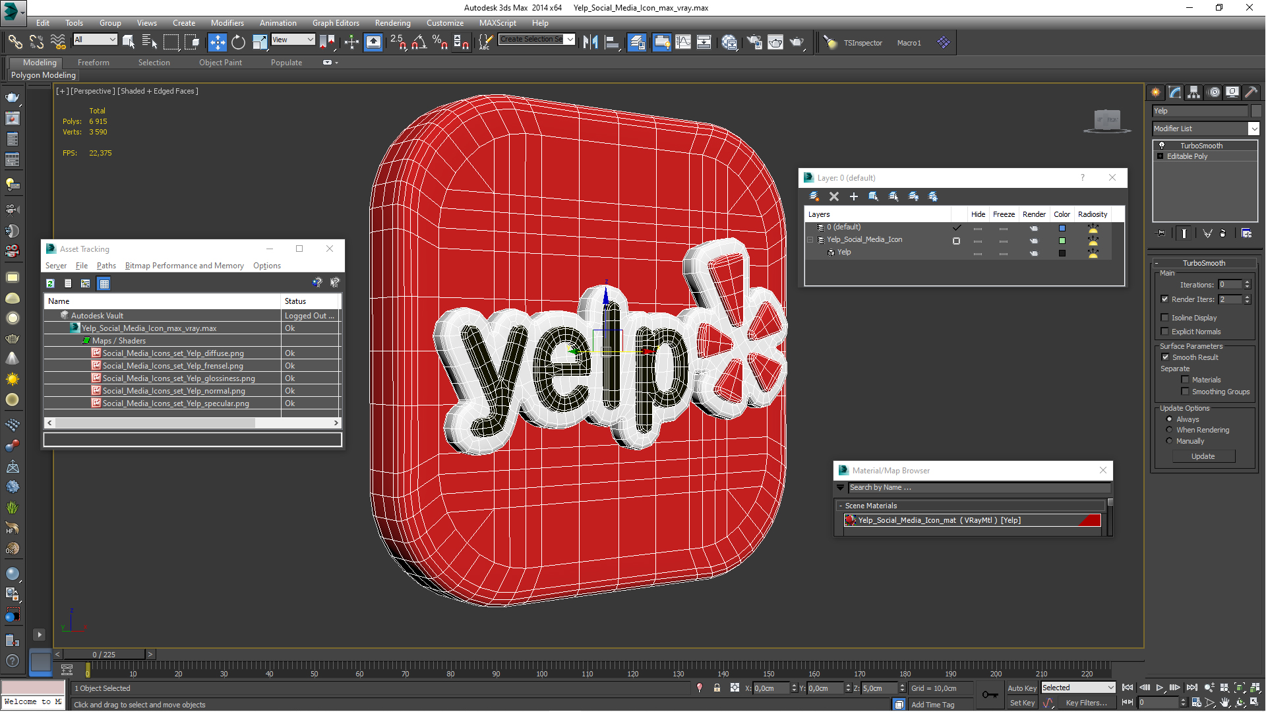Click the Align tool icon
The image size is (1266, 712).
[612, 42]
